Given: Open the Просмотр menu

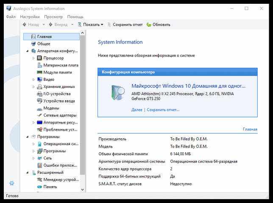Looking at the screenshot, I should (x=53, y=17).
